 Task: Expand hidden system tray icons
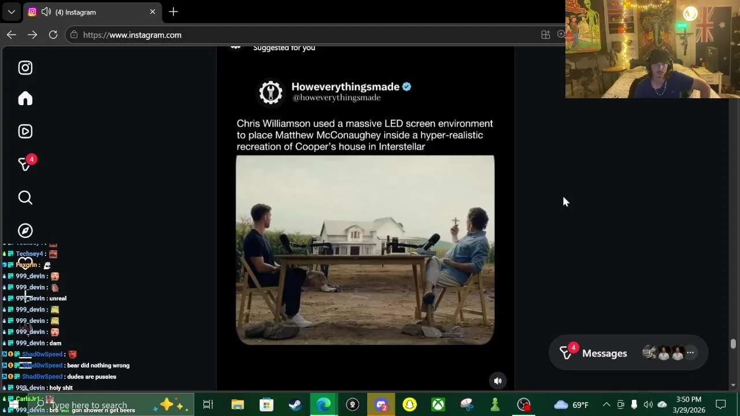point(606,404)
